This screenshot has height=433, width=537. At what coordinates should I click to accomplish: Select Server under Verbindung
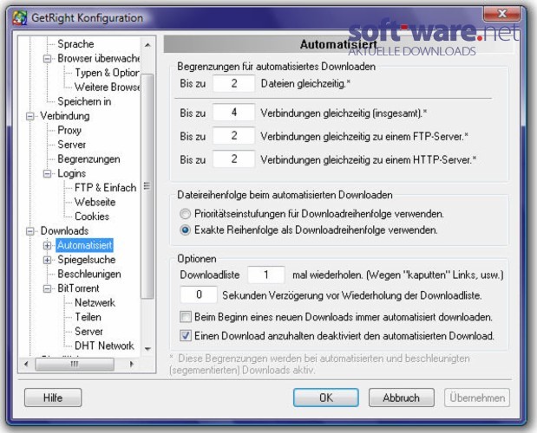(x=71, y=145)
